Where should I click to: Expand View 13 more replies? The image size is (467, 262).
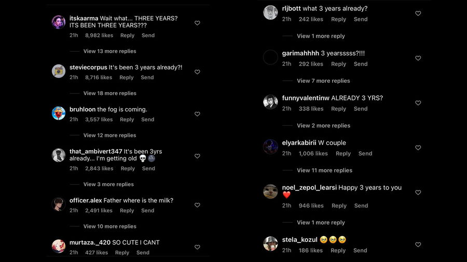tap(109, 51)
